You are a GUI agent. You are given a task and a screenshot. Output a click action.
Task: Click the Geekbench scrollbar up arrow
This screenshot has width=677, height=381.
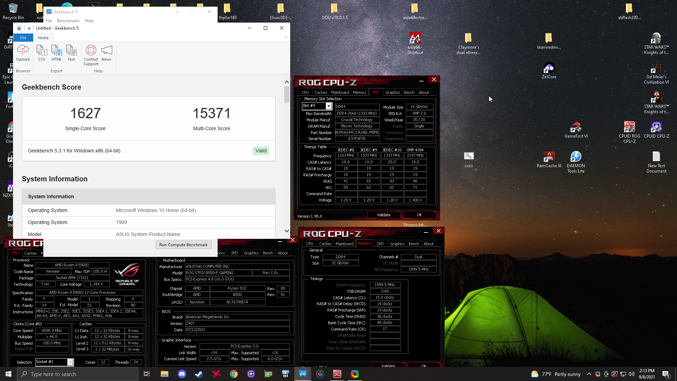point(287,82)
